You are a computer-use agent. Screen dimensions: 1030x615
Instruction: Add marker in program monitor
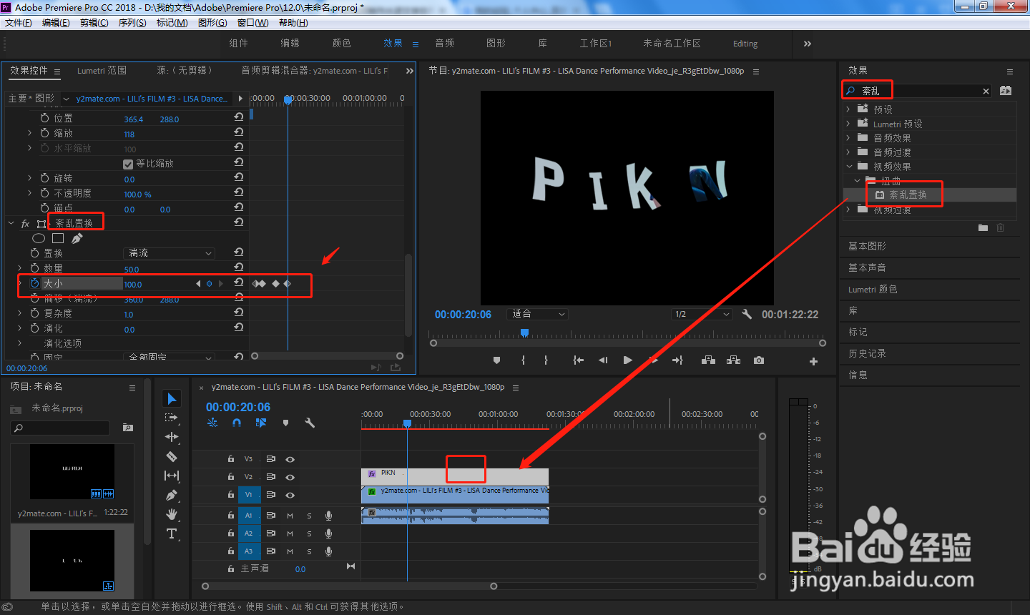pos(497,360)
